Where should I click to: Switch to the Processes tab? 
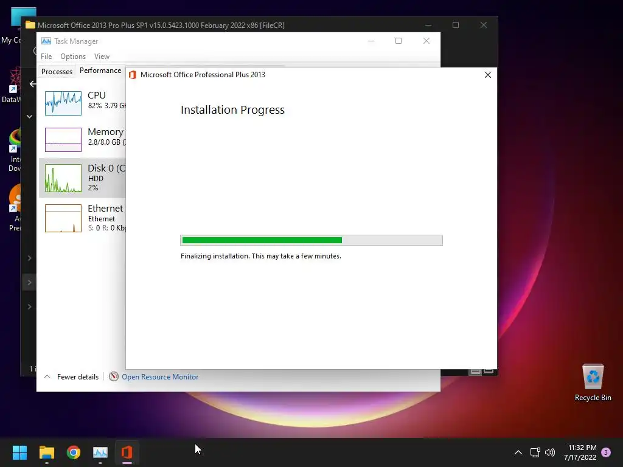coord(57,72)
